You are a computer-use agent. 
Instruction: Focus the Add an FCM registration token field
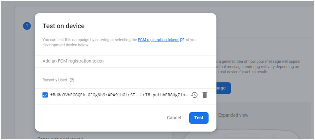coord(125,61)
